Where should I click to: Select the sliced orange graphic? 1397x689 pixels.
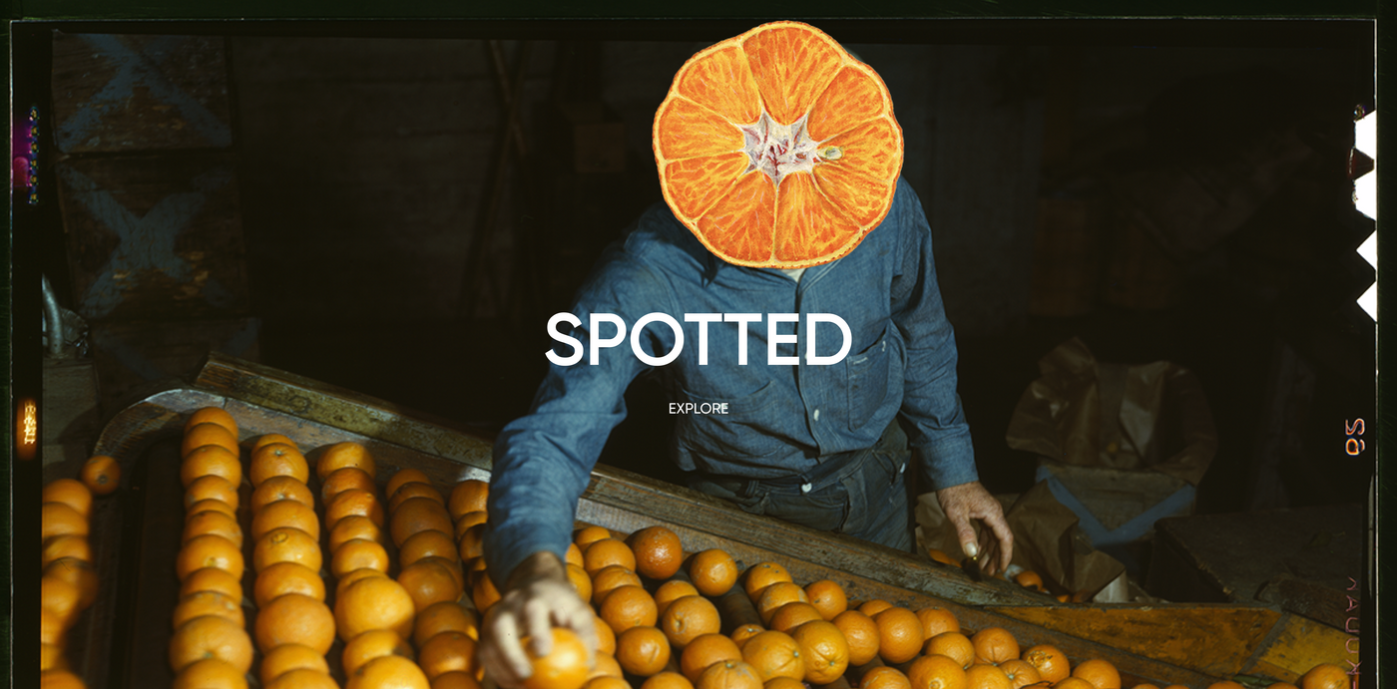tap(778, 146)
